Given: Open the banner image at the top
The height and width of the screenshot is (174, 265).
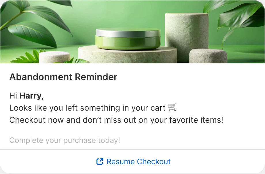Looking at the screenshot, I should pos(132,33).
